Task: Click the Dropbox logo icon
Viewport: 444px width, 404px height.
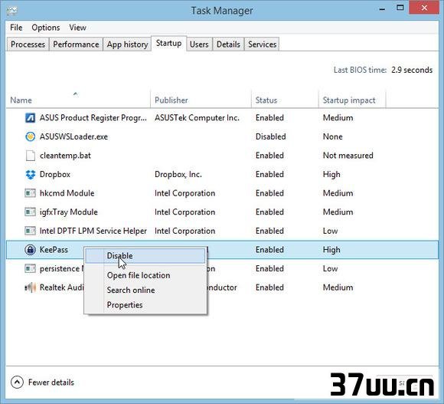Action: pyautogui.click(x=31, y=174)
